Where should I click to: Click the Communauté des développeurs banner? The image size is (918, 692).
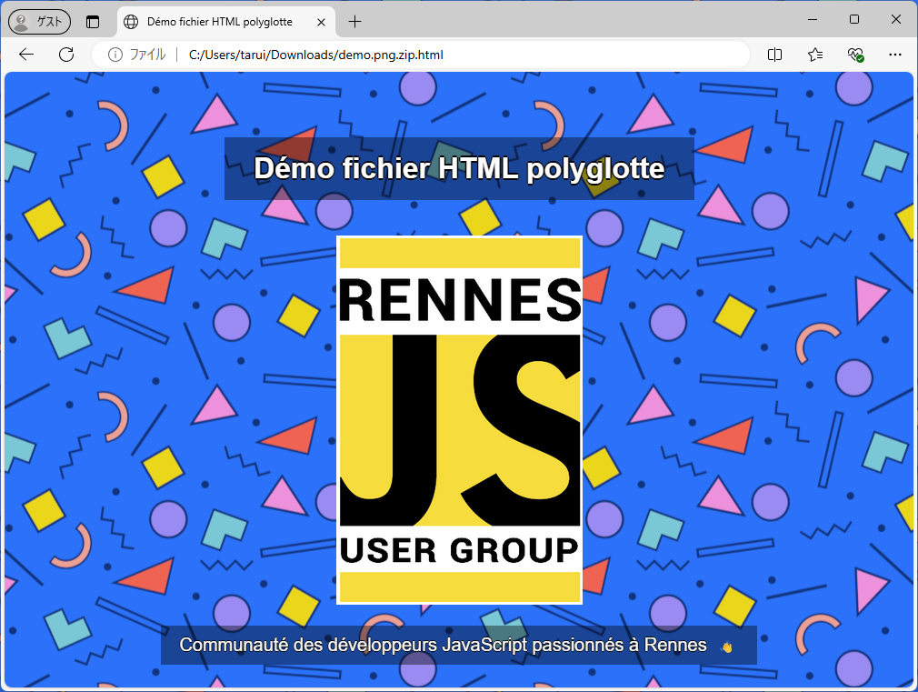(x=459, y=645)
